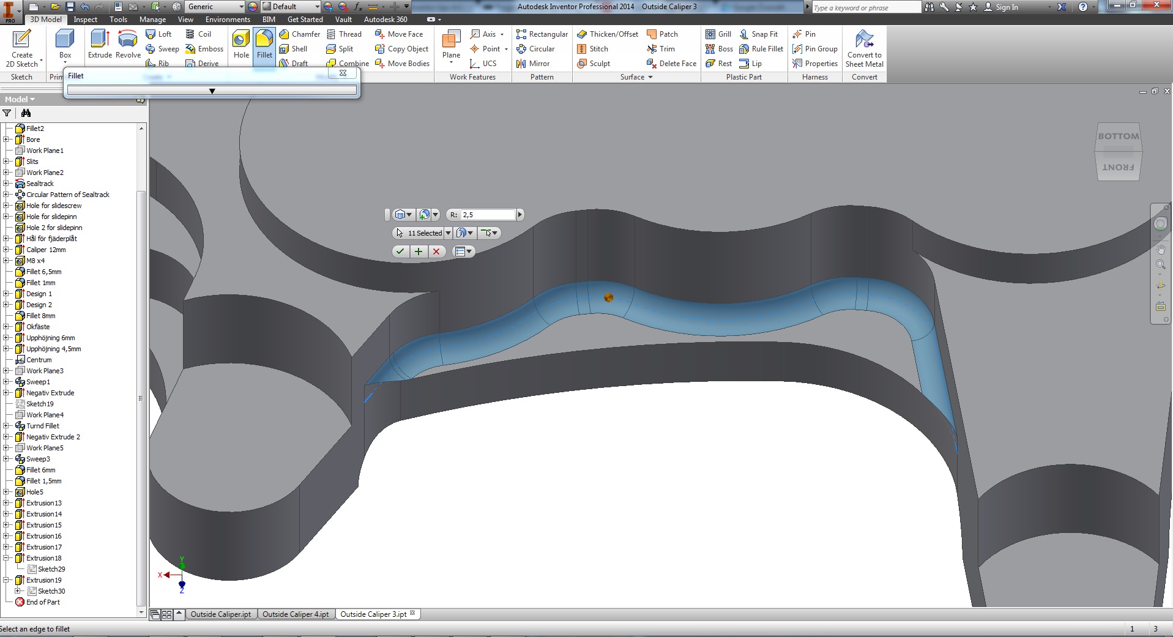Click the appearance color wheel swatch
This screenshot has width=1173, height=637.
point(253,7)
